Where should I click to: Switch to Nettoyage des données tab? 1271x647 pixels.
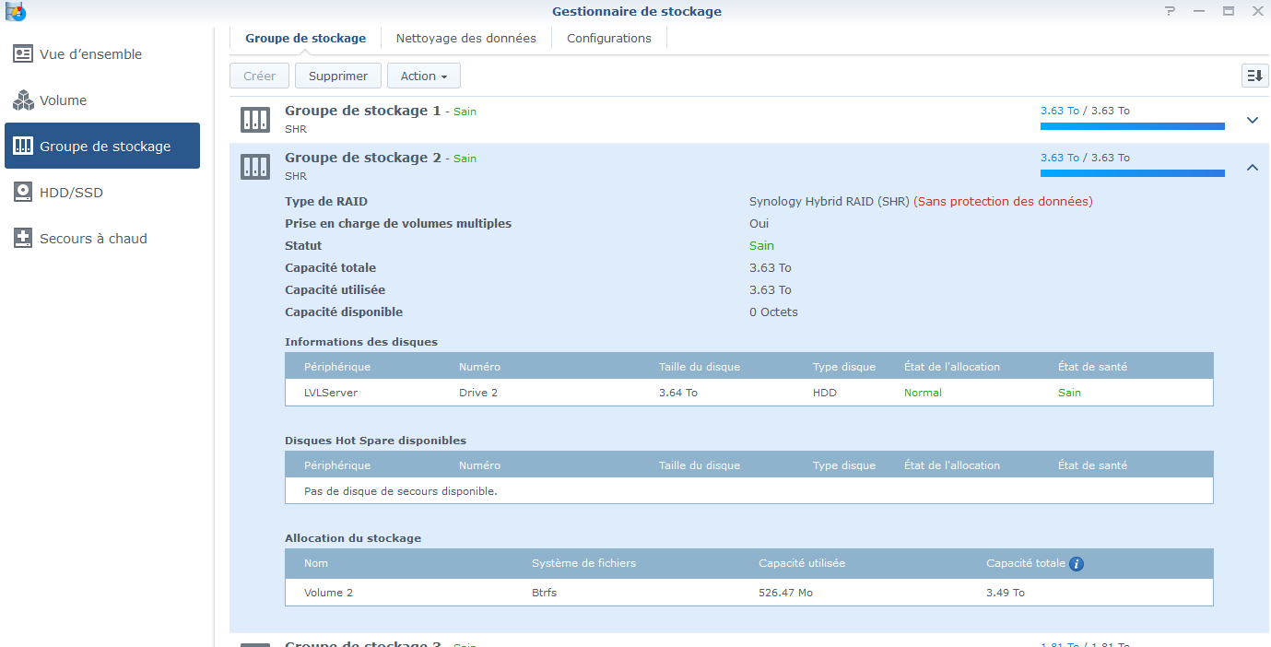(x=465, y=39)
